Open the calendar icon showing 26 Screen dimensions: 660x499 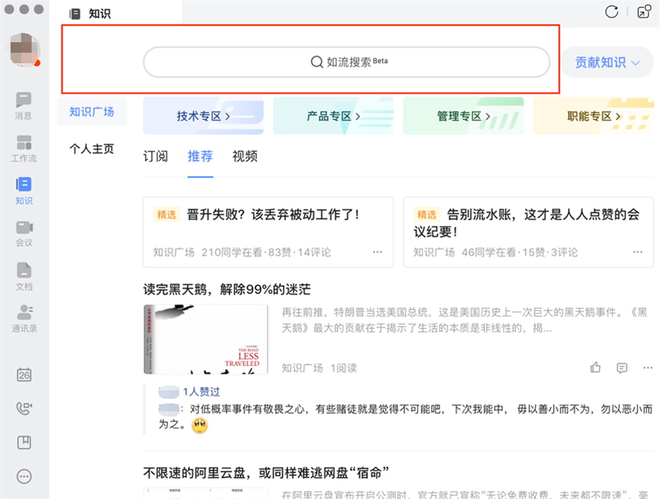tap(24, 374)
